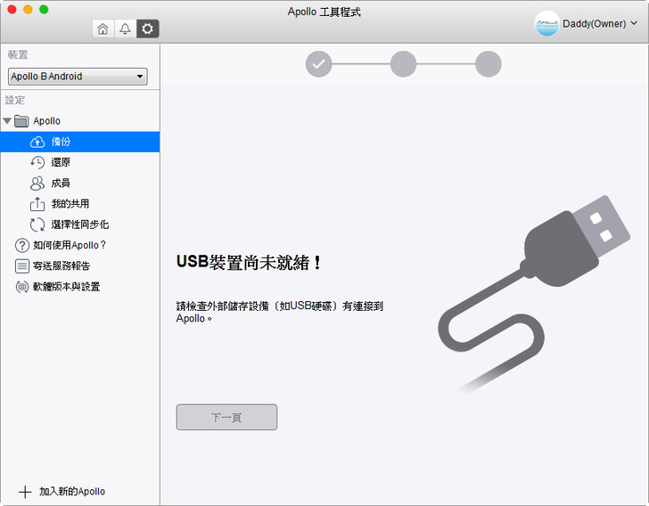The height and width of the screenshot is (506, 649).
Task: Click the question mark help icon
Action: [22, 245]
